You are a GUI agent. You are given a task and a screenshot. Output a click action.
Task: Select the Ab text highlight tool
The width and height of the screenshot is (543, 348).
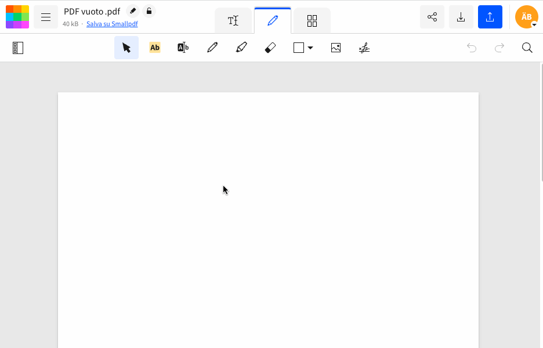point(155,48)
